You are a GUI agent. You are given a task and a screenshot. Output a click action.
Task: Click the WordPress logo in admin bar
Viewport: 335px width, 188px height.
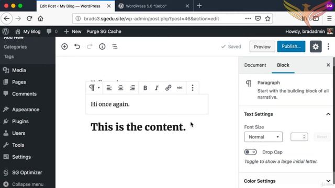[6, 31]
